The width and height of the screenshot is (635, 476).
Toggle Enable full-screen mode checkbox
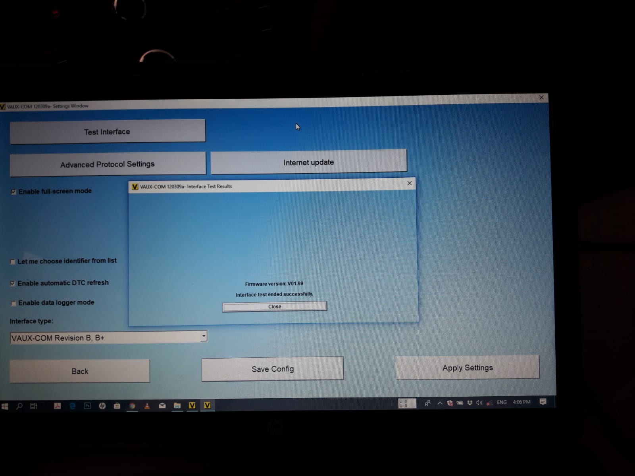pyautogui.click(x=13, y=192)
